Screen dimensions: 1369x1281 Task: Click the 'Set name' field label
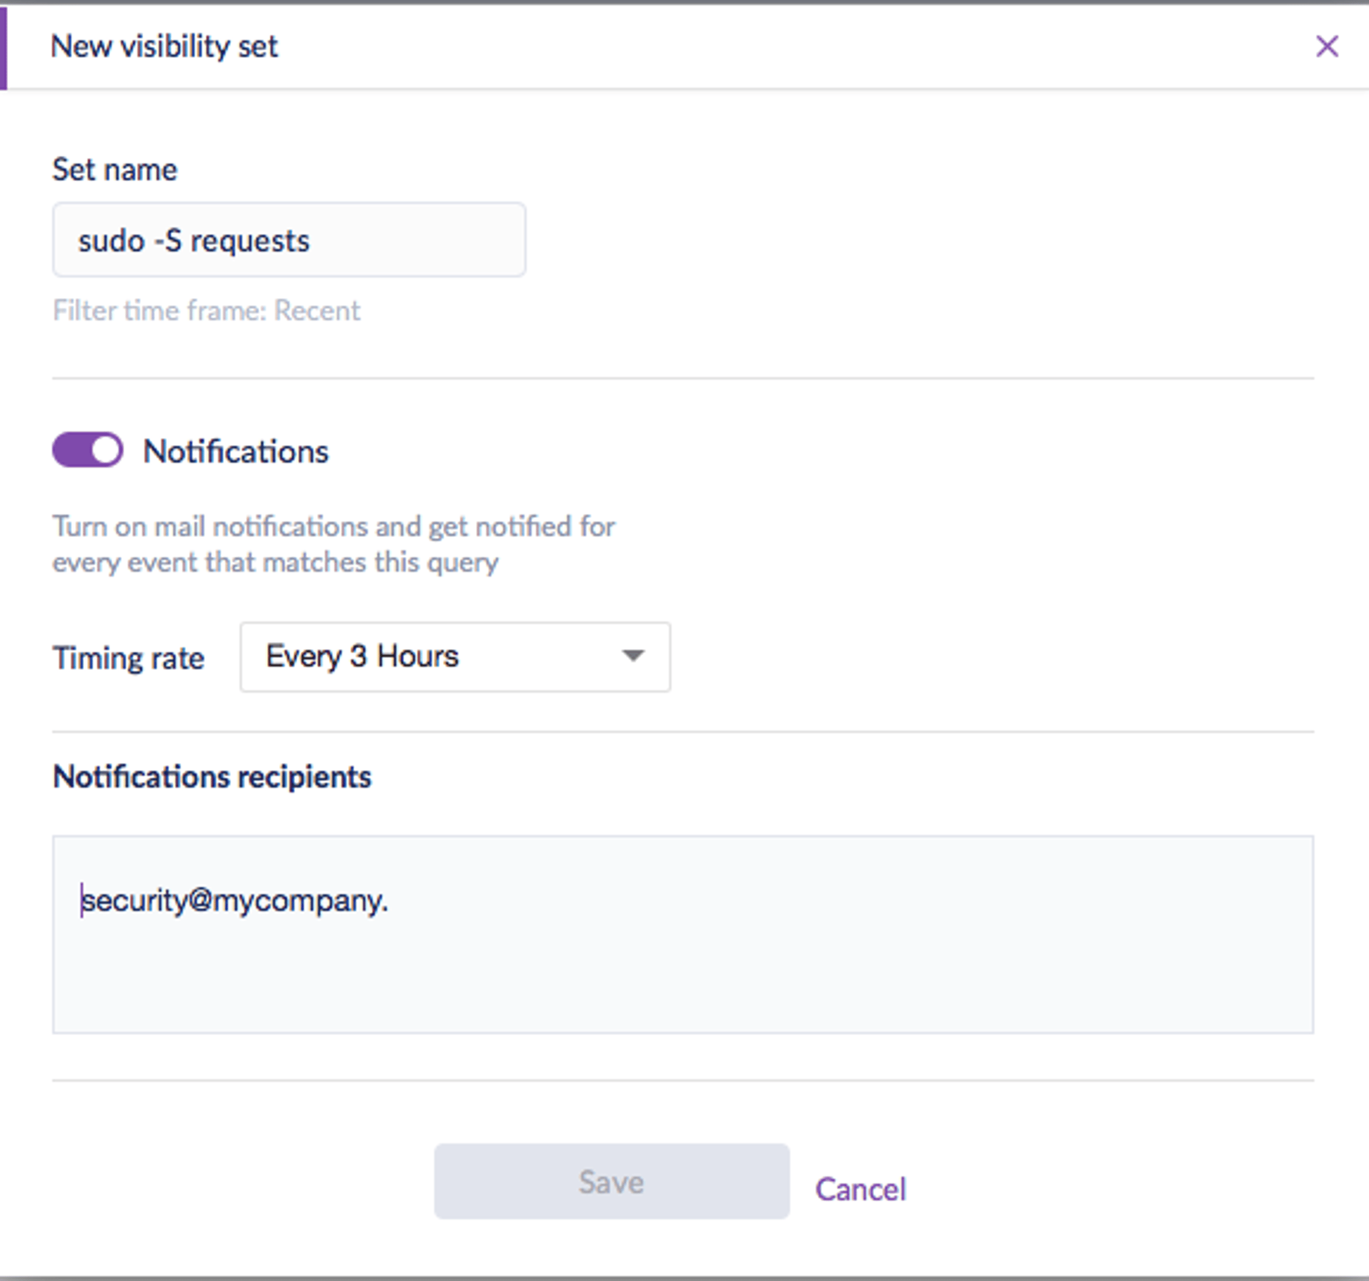(115, 170)
